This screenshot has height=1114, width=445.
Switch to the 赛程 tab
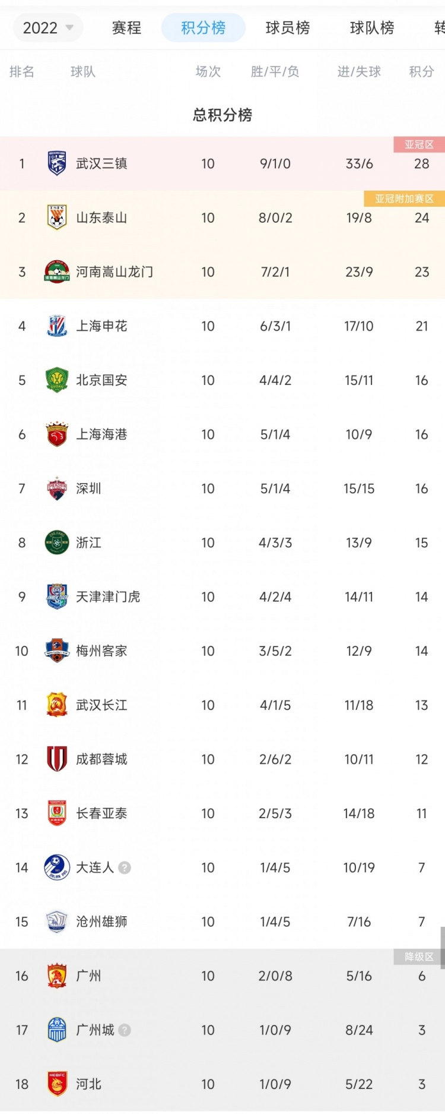click(126, 27)
